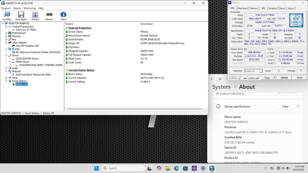This screenshot has height=173, width=308.
Task: Click the Validate button in CPU-Z
Action: pos(284,77)
